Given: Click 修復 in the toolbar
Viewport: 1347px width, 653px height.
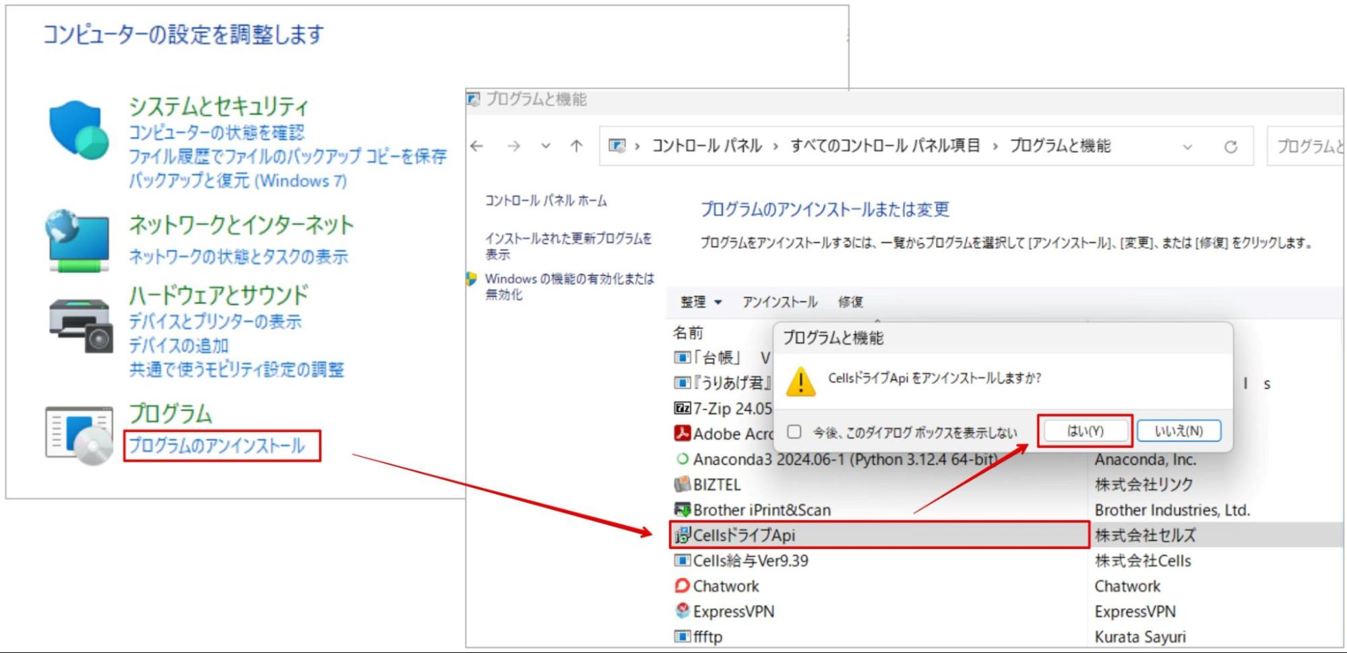Looking at the screenshot, I should (x=850, y=302).
